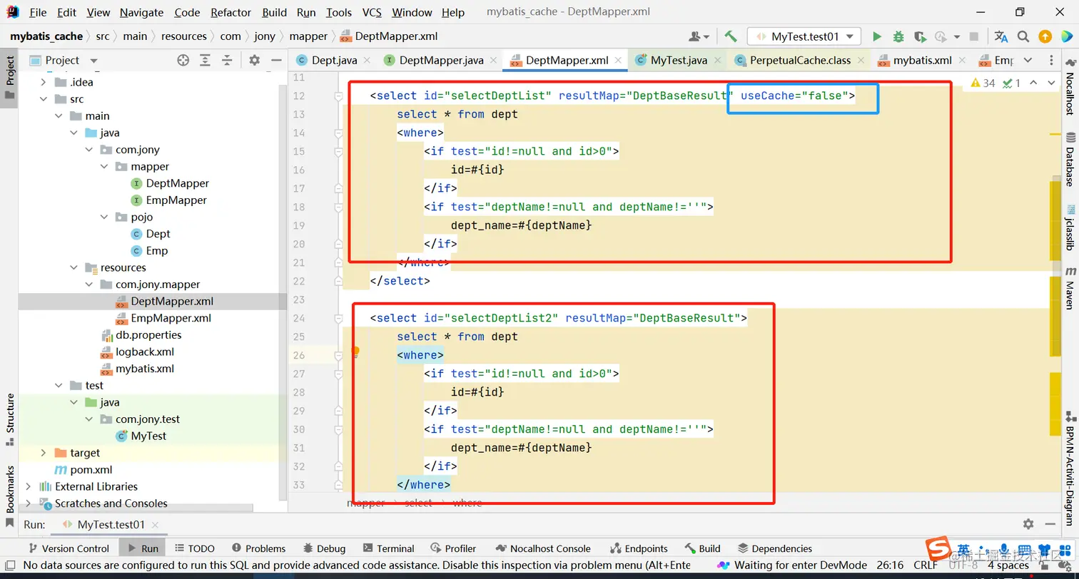1079x579 pixels.
Task: Open the Refactor menu
Action: click(x=231, y=12)
